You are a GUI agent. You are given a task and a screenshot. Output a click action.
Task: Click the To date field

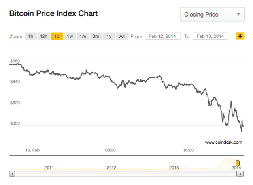tap(212, 36)
